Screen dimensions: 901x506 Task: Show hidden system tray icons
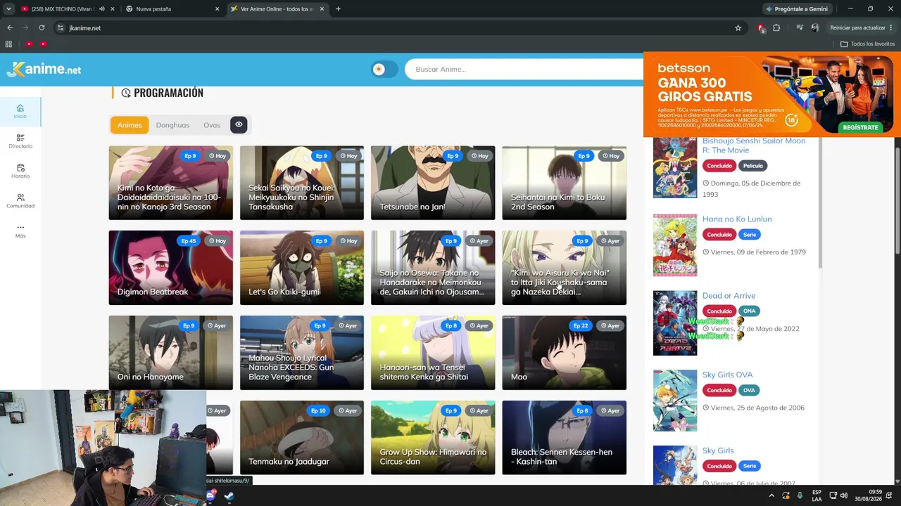click(x=771, y=495)
